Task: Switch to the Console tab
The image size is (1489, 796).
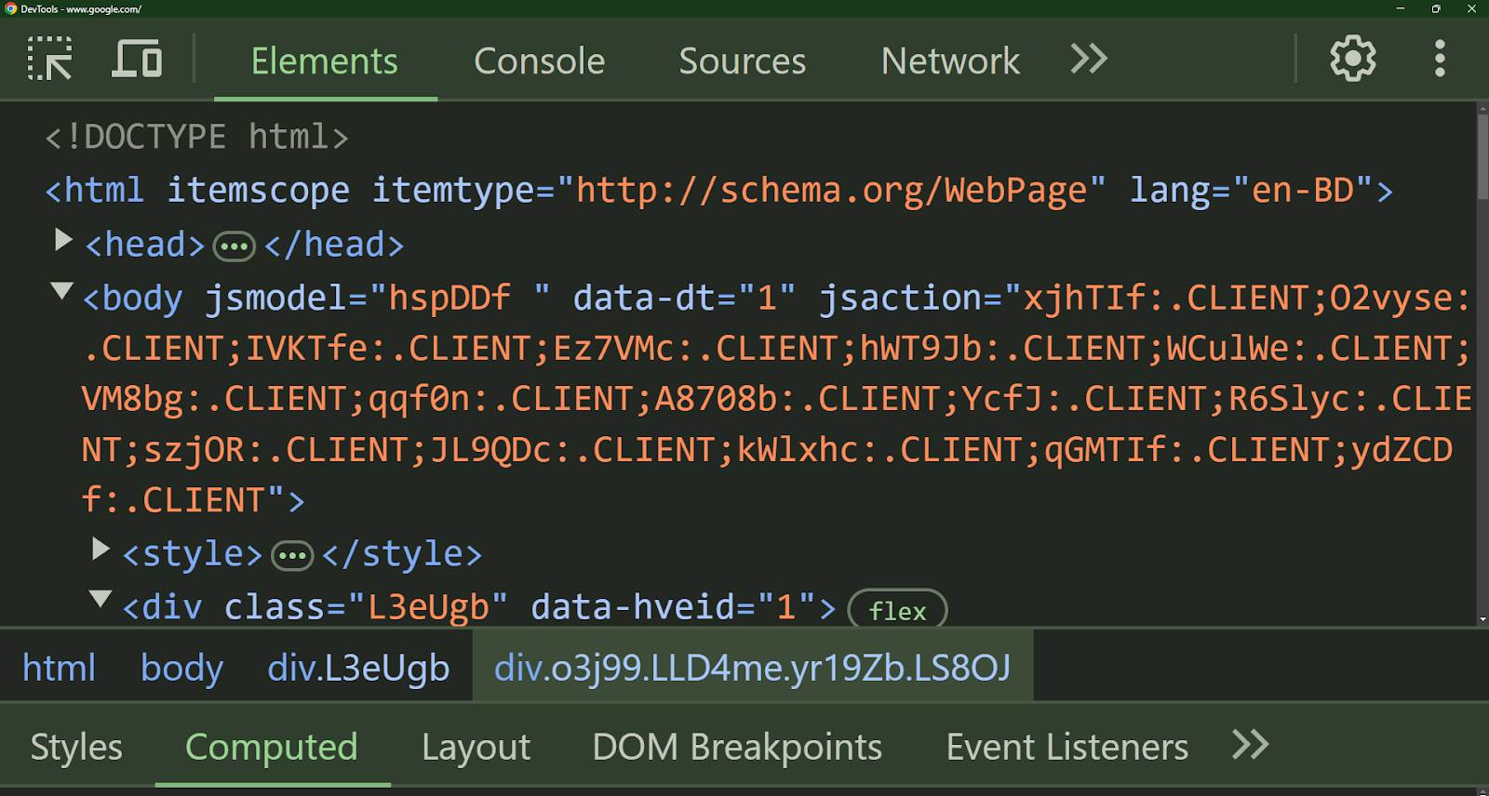Action: (x=540, y=61)
